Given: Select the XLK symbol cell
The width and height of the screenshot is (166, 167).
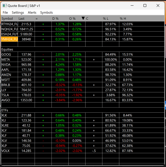Looking at the screenshot, I should click(x=10, y=115).
